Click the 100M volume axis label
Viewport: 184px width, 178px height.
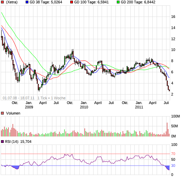176,116
